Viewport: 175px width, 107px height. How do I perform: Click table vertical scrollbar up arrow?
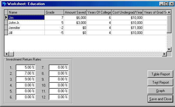click(169, 12)
